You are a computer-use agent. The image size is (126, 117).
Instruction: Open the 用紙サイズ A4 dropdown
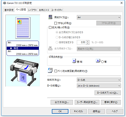pos(99,17)
